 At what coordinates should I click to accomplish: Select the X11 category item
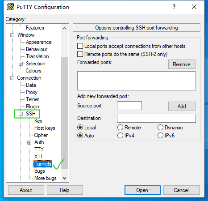pos(38,157)
